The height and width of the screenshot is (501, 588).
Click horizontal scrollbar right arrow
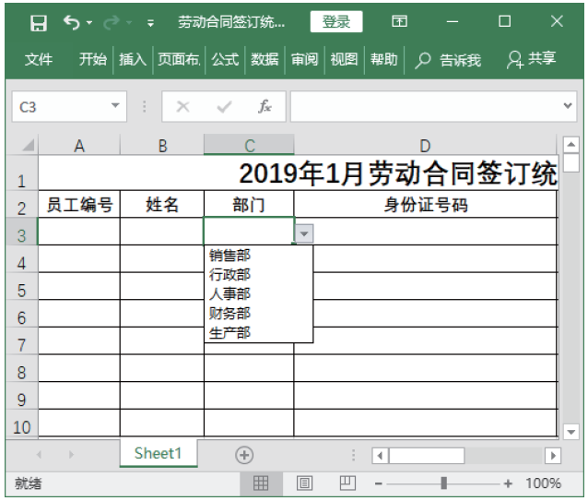(x=553, y=456)
